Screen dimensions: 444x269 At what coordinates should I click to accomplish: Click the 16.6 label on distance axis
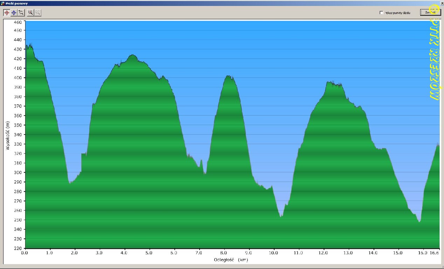(x=435, y=252)
